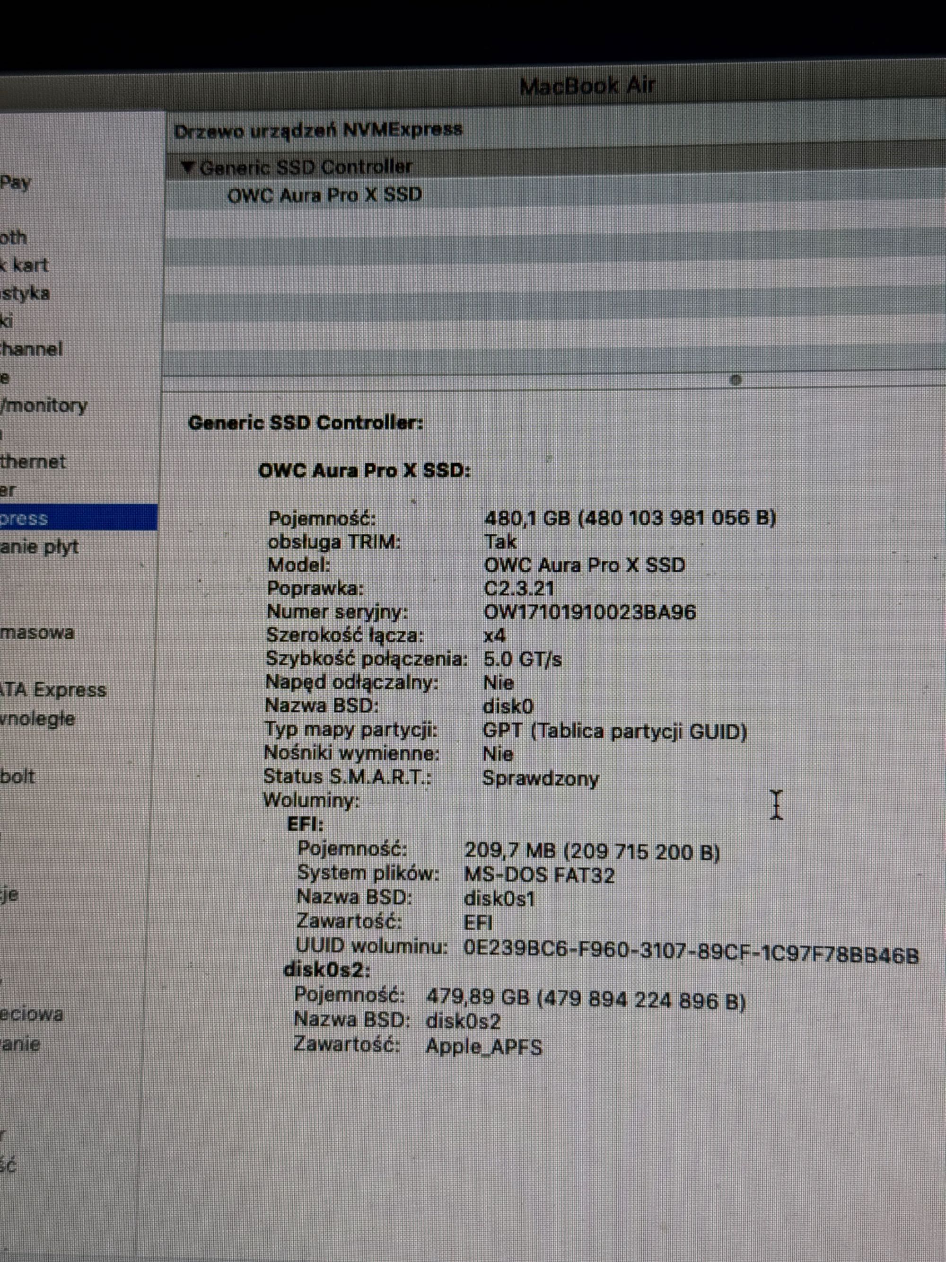This screenshot has height=1262, width=946.
Task: Click serial number 'OW17101910023BA96'
Action: click(590, 612)
